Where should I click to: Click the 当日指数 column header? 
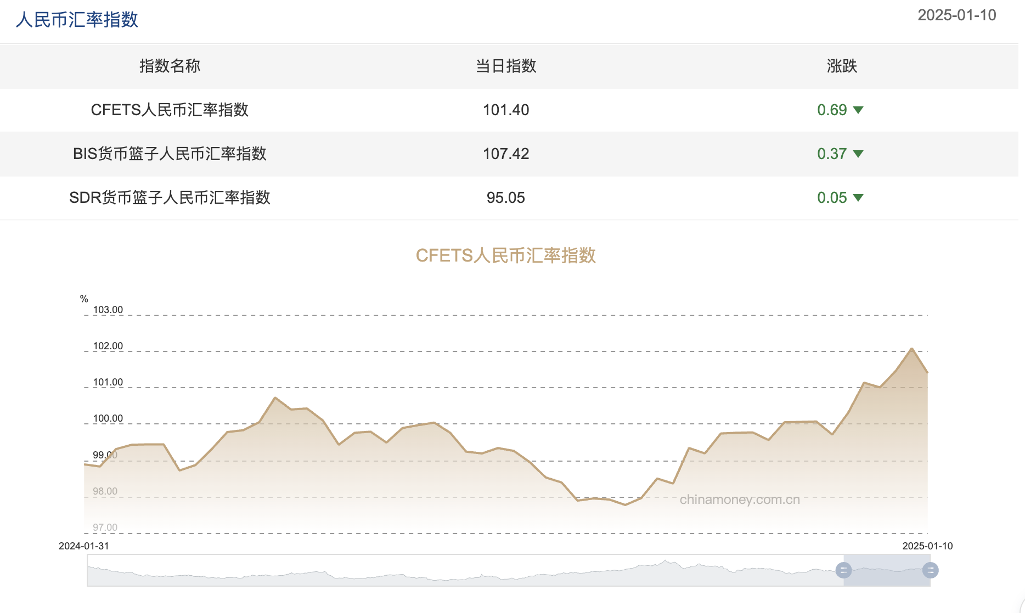pos(505,66)
